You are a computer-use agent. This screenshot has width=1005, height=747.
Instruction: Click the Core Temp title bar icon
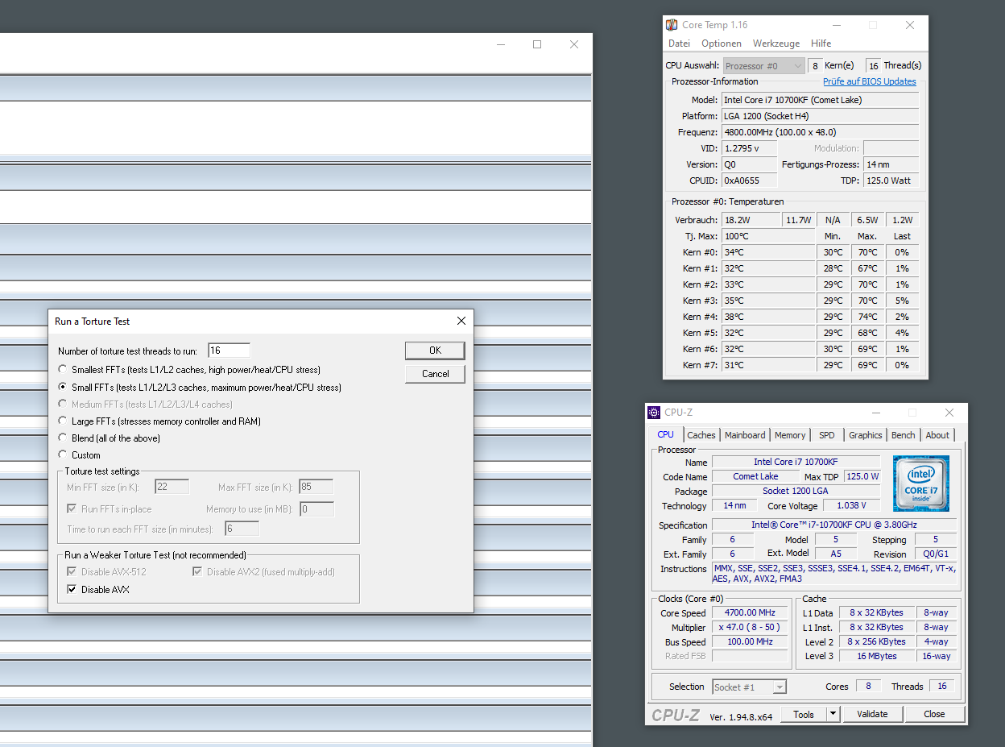click(672, 25)
